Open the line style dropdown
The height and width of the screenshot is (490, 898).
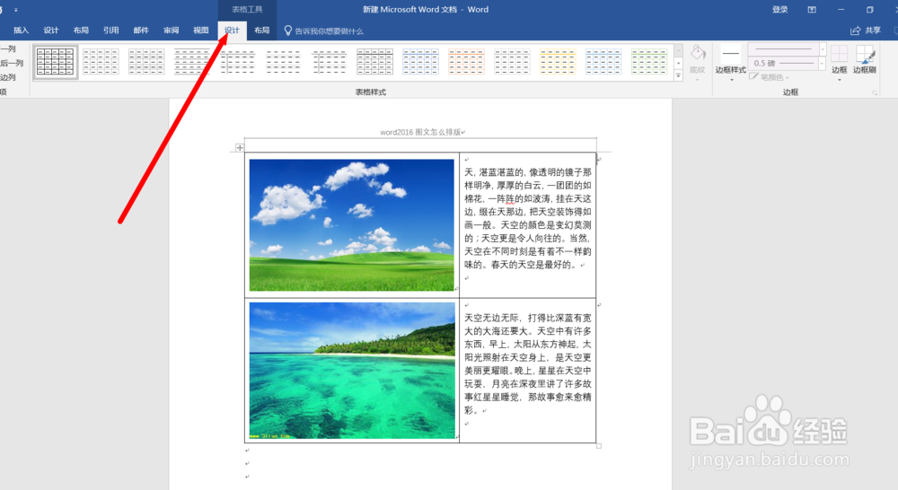click(x=823, y=49)
